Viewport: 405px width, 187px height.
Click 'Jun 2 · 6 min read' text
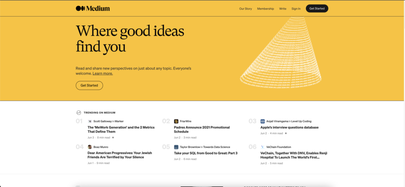click(185, 159)
